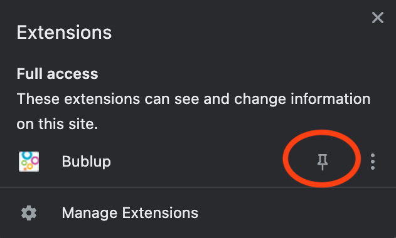Open Bublup's three-dot more actions menu
The width and height of the screenshot is (396, 238).
click(x=373, y=162)
